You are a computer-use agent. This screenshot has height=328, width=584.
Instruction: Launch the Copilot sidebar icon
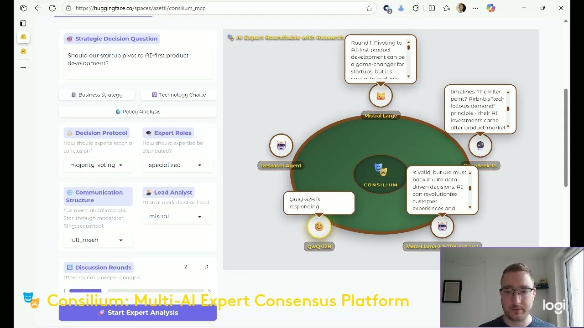pos(491,8)
